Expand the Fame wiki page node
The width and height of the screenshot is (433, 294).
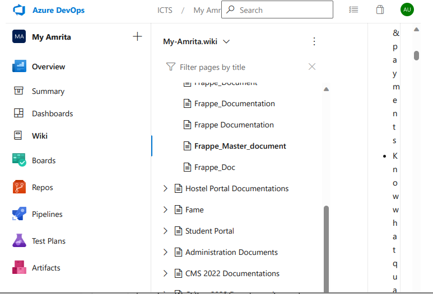click(165, 210)
